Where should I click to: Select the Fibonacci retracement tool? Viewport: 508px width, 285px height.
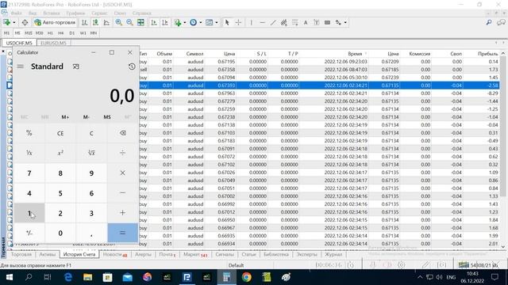point(294,22)
